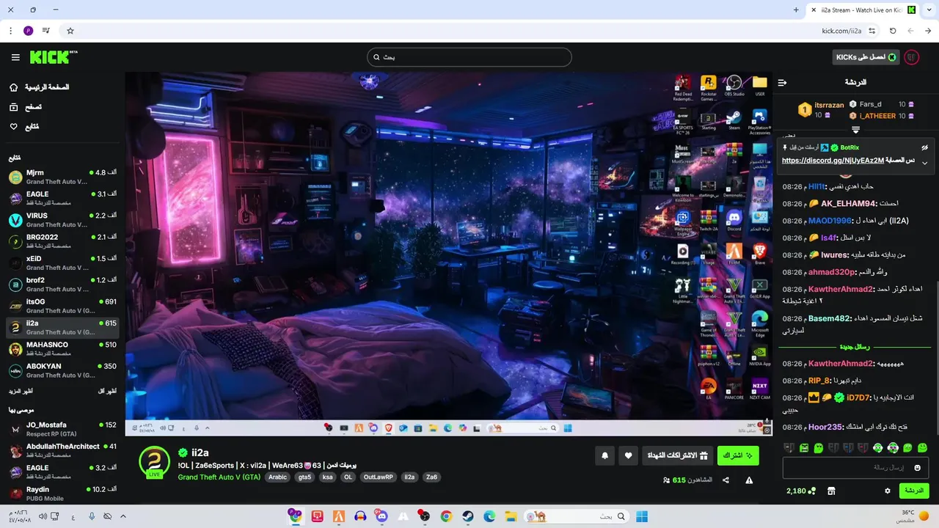
Task: Open the emoji picker in message box
Action: pos(917,468)
